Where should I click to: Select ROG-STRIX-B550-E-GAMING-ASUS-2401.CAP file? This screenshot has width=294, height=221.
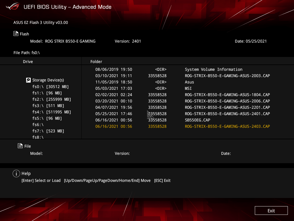[227, 114]
